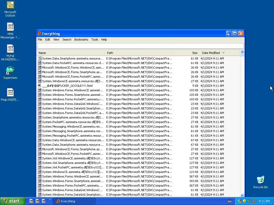Screen dimensions: 274x205
Task: Click file icon of System.Data.PocketPC.asmmeta.resources row
Action: (x=40, y=63)
